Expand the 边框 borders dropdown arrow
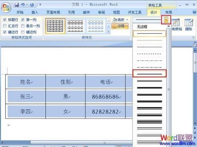Image resolution: width=197 pixels, height=147 pixels. click(126, 26)
